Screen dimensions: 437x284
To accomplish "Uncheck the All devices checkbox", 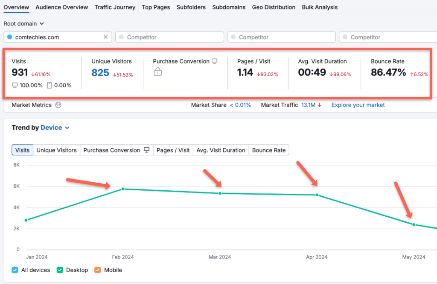I will 15,270.
